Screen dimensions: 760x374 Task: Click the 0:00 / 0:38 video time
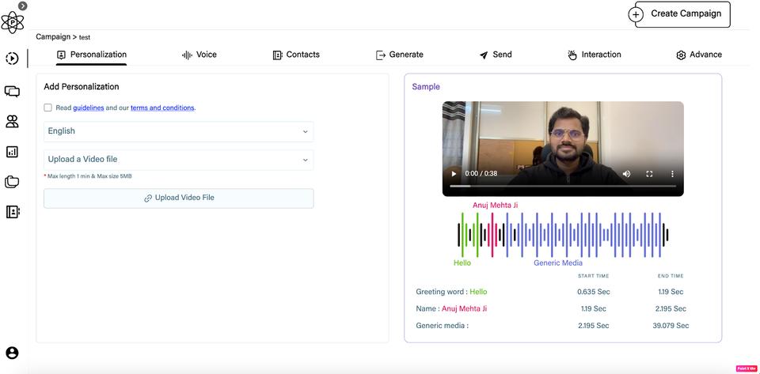[x=481, y=174]
